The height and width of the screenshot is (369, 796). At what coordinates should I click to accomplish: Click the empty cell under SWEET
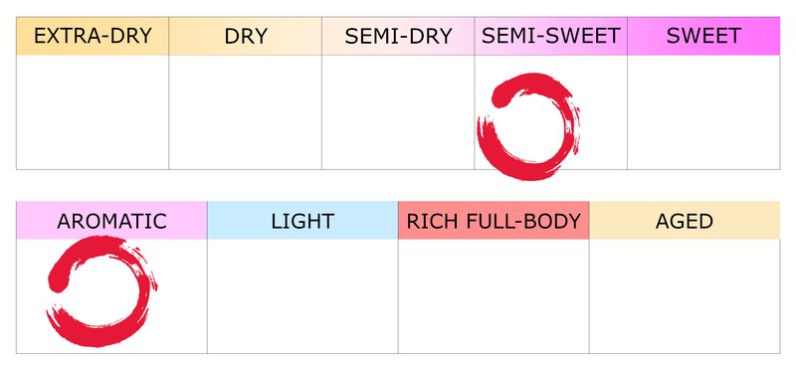tap(703, 112)
